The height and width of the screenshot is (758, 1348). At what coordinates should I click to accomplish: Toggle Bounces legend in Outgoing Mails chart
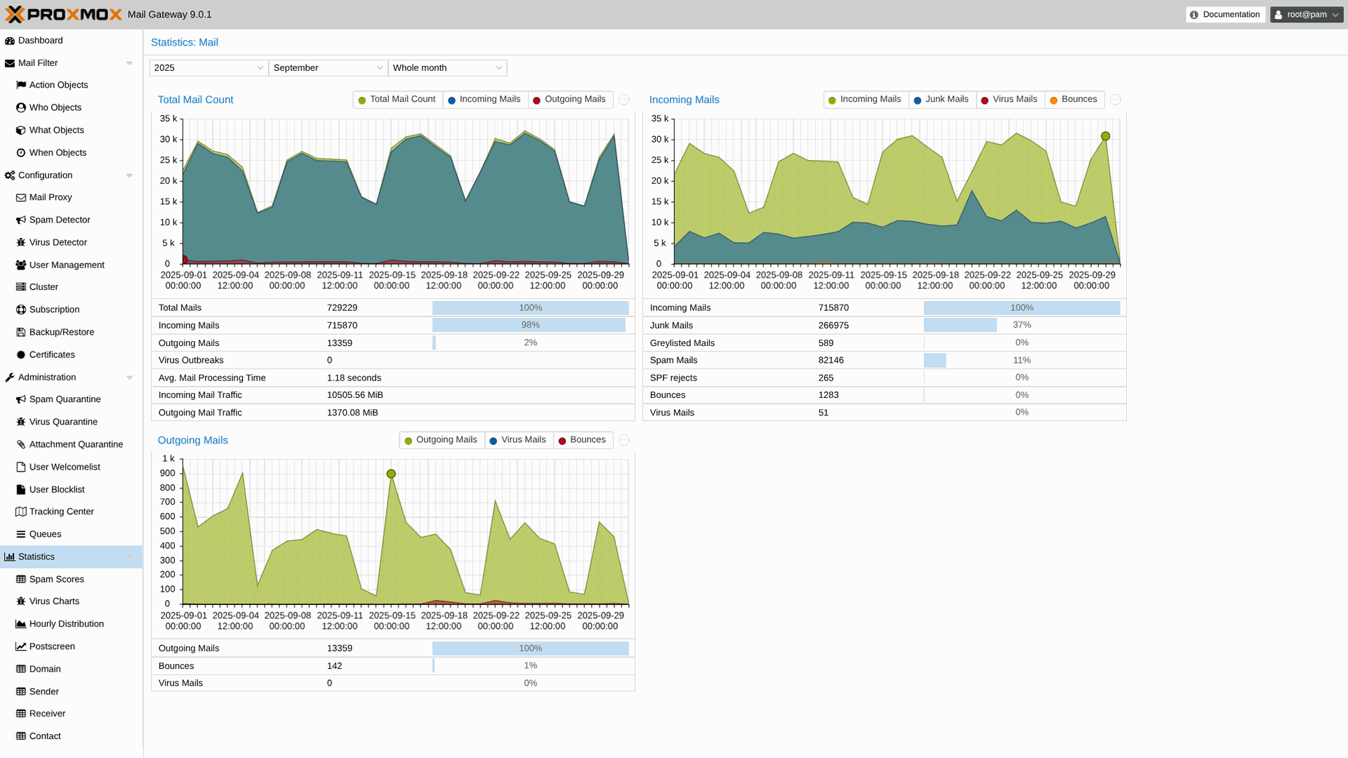[x=582, y=440]
